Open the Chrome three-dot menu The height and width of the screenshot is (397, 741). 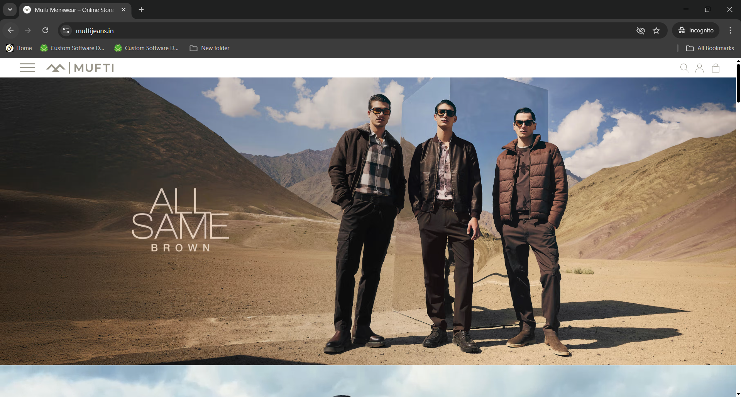pyautogui.click(x=730, y=30)
